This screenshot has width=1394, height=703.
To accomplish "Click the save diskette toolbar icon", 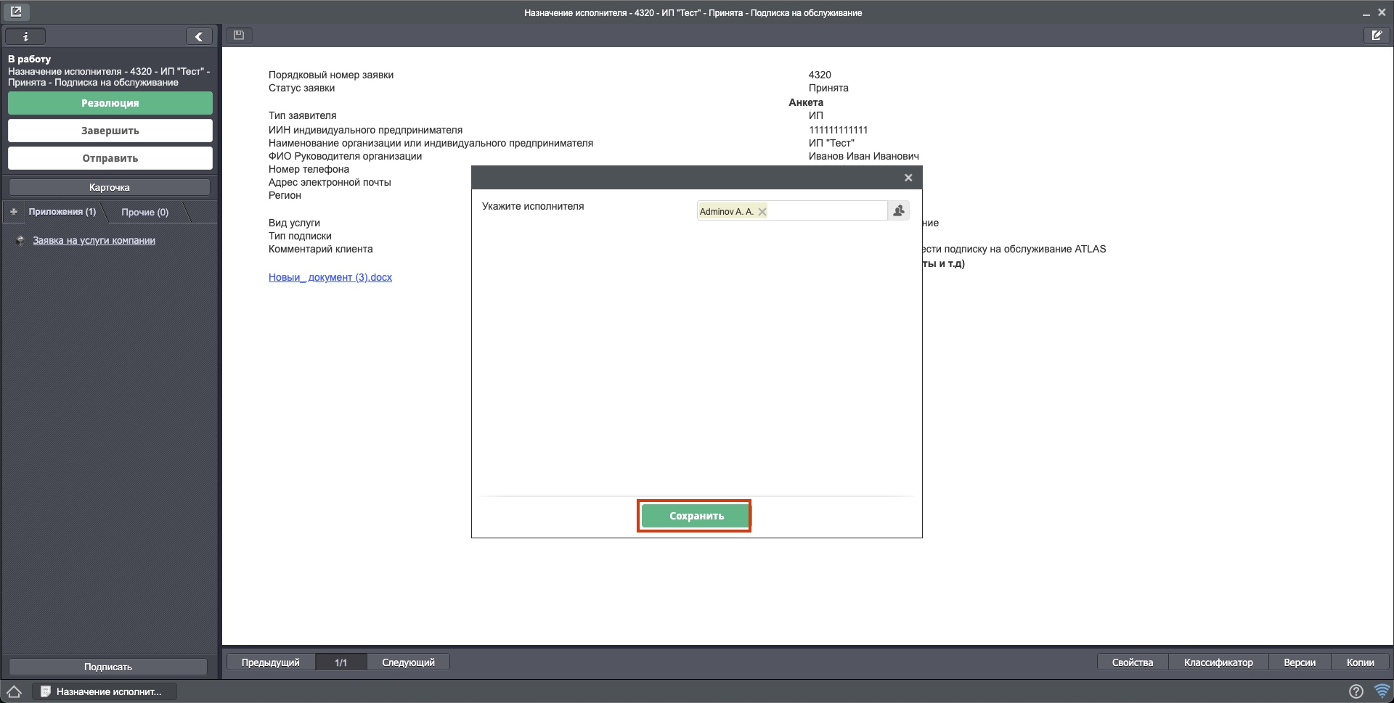I will pyautogui.click(x=239, y=35).
